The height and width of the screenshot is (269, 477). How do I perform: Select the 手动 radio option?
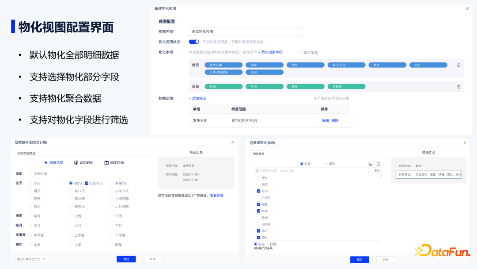coord(326,164)
